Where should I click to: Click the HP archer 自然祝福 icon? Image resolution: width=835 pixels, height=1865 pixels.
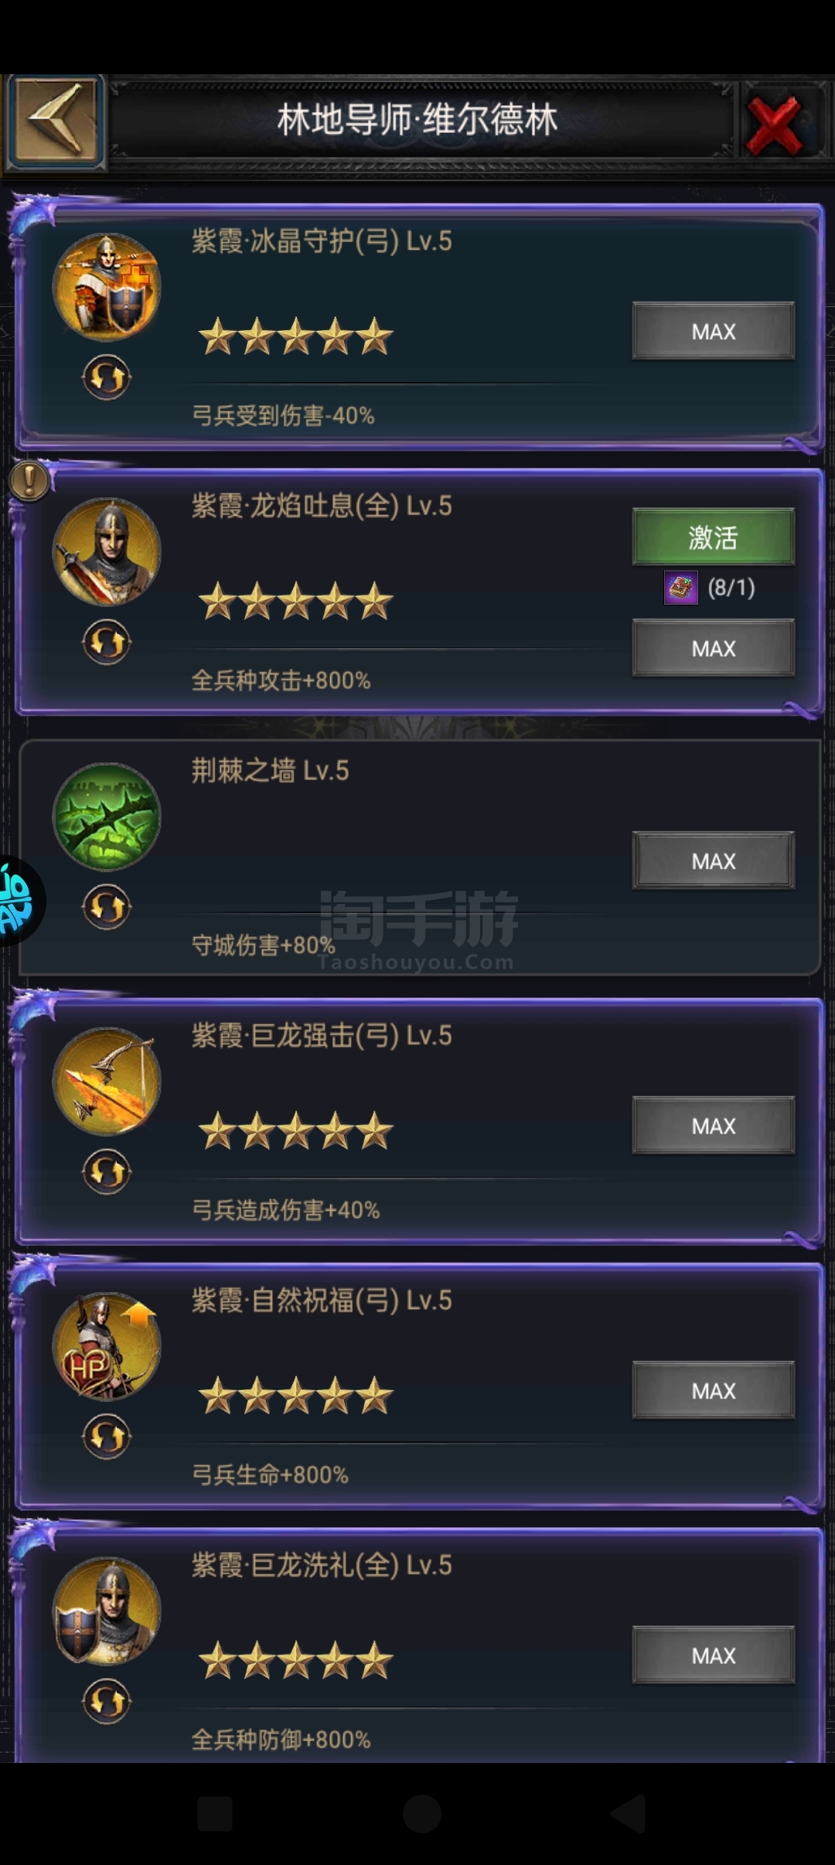click(107, 1347)
